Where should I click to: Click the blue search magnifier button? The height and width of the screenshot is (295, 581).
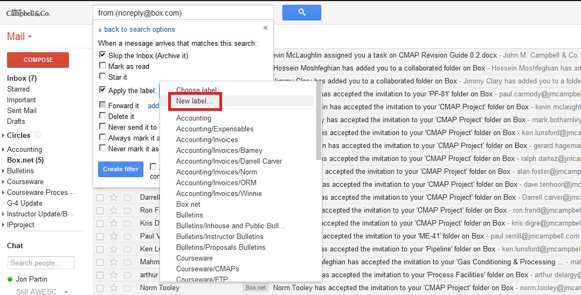click(302, 12)
